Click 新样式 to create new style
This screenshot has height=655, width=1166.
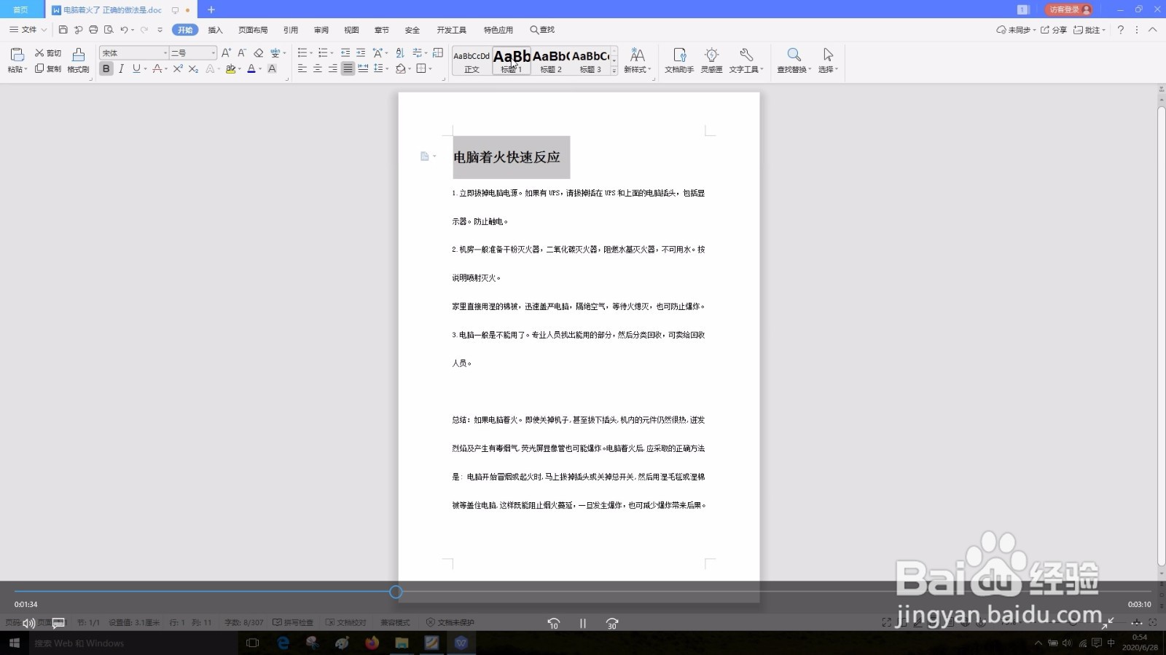click(637, 60)
